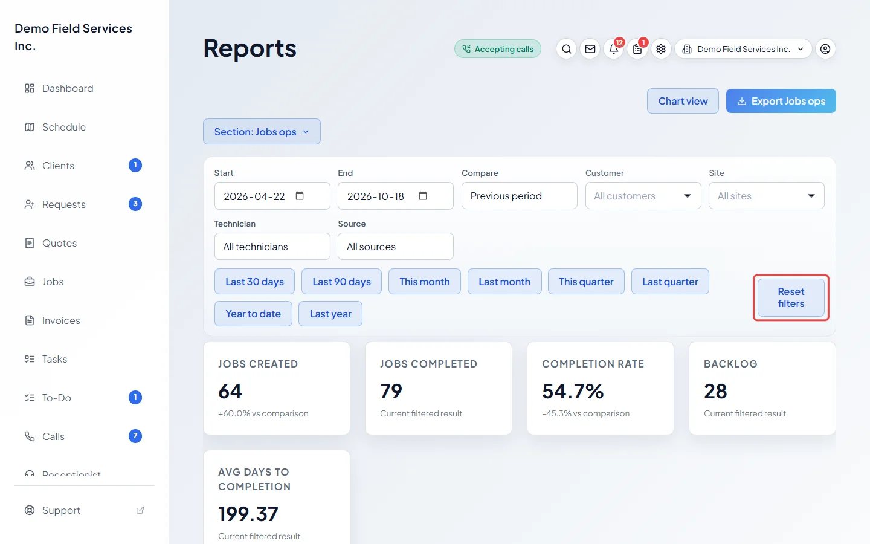Viewport: 870px width, 544px height.
Task: Open the mail inbox icon
Action: tap(590, 49)
